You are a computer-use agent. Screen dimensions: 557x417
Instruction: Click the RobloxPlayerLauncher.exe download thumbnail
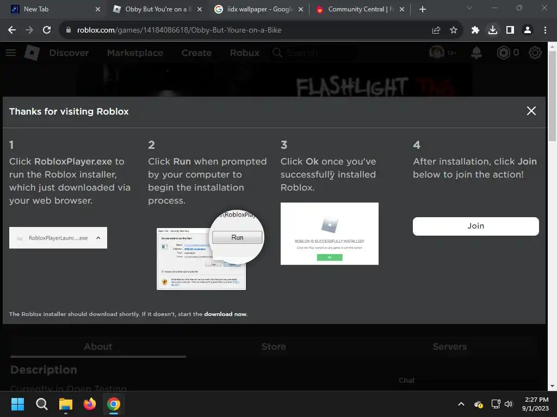[58, 238]
